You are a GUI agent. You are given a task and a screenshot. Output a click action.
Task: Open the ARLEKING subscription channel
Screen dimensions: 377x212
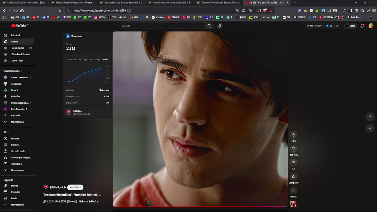17,84
